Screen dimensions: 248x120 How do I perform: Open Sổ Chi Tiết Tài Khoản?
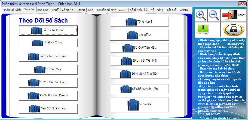48,56
